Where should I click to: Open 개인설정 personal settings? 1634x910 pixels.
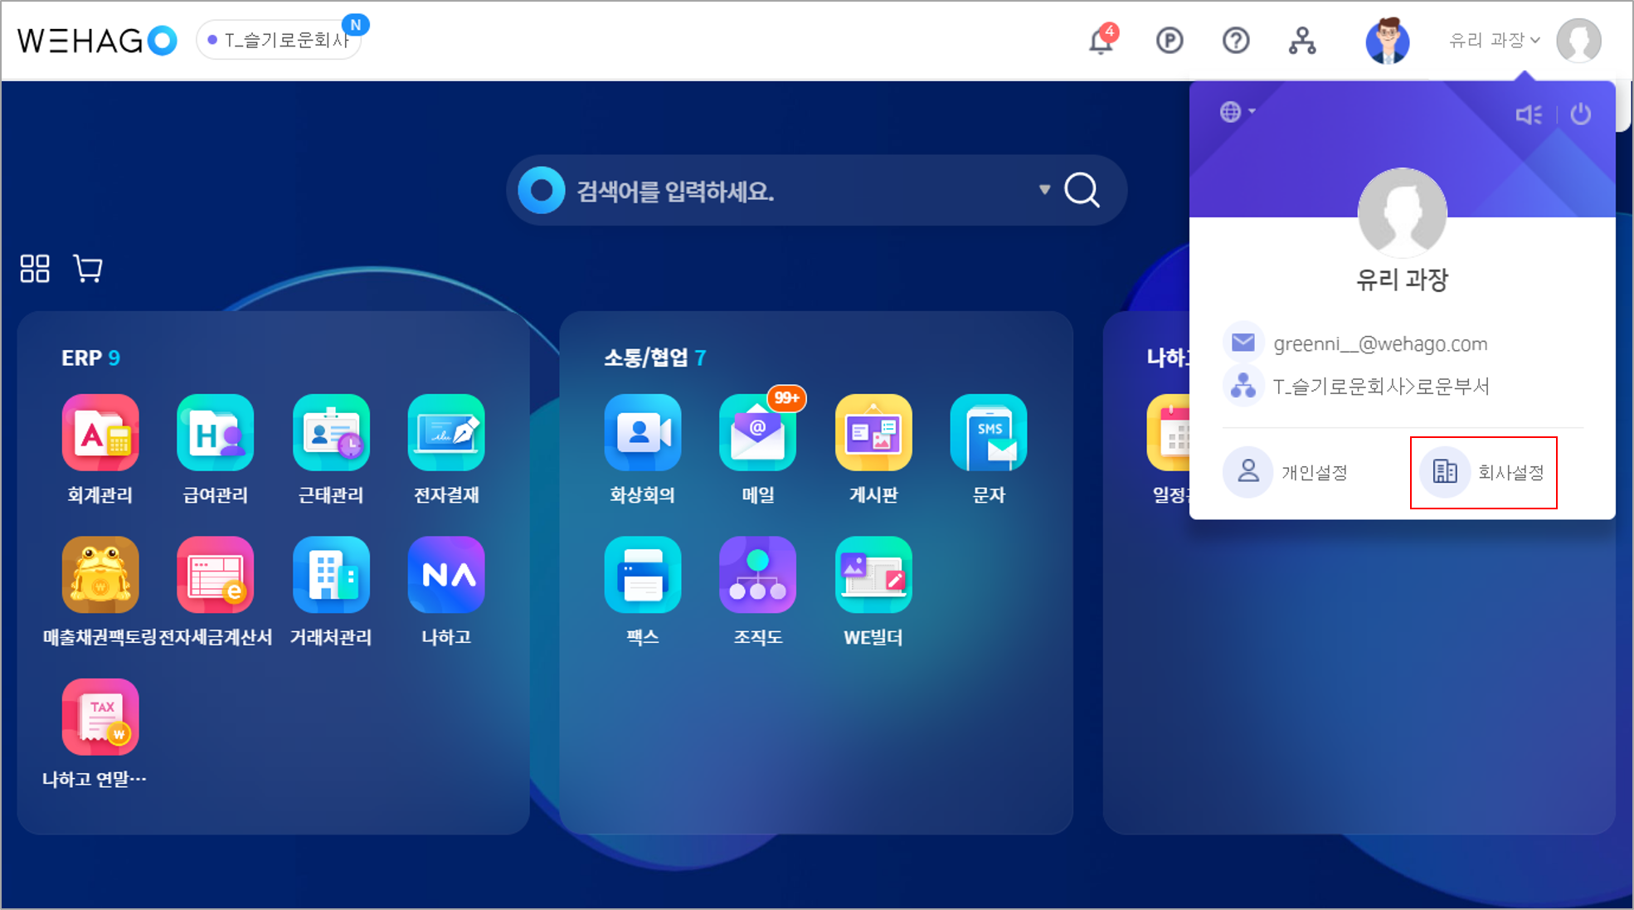coord(1286,472)
